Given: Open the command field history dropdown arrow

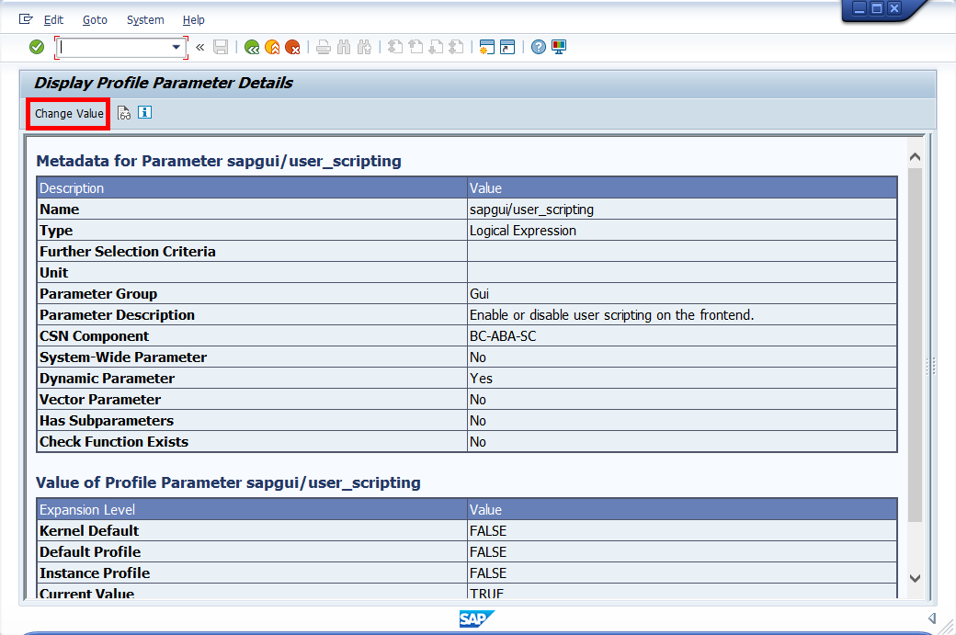Looking at the screenshot, I should [176, 47].
